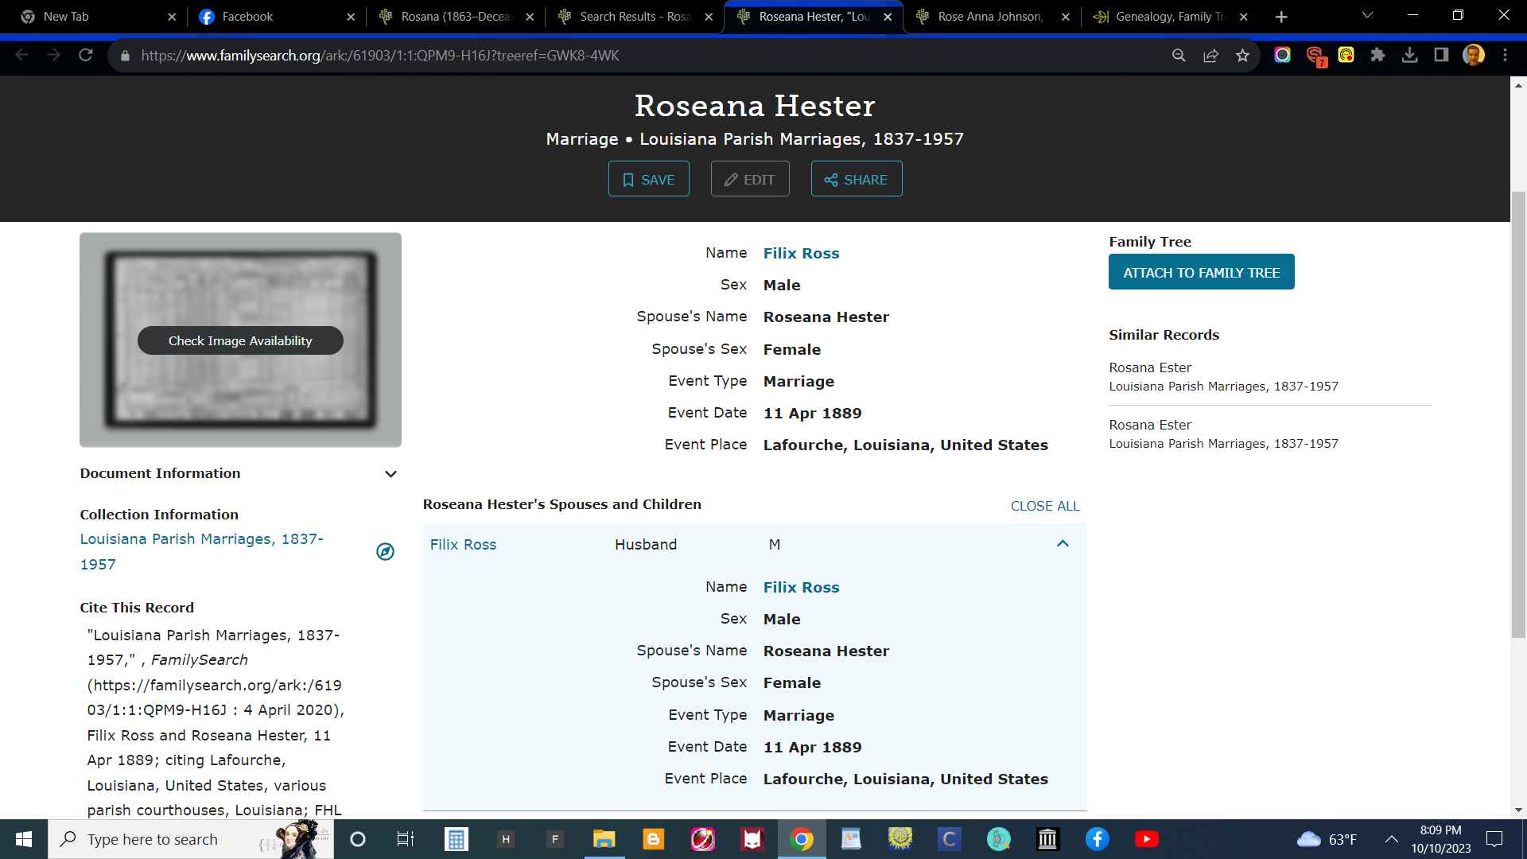Screen dimensions: 1527x859
Task: Click the compass icon beside collection link
Action: pyautogui.click(x=385, y=551)
